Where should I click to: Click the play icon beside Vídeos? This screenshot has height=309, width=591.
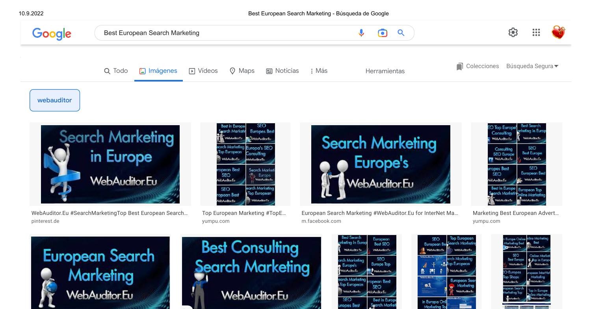(x=192, y=71)
